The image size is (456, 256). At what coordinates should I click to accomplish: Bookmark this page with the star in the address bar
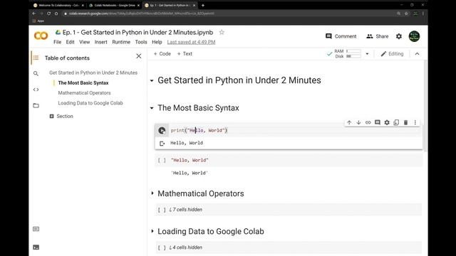pos(406,14)
